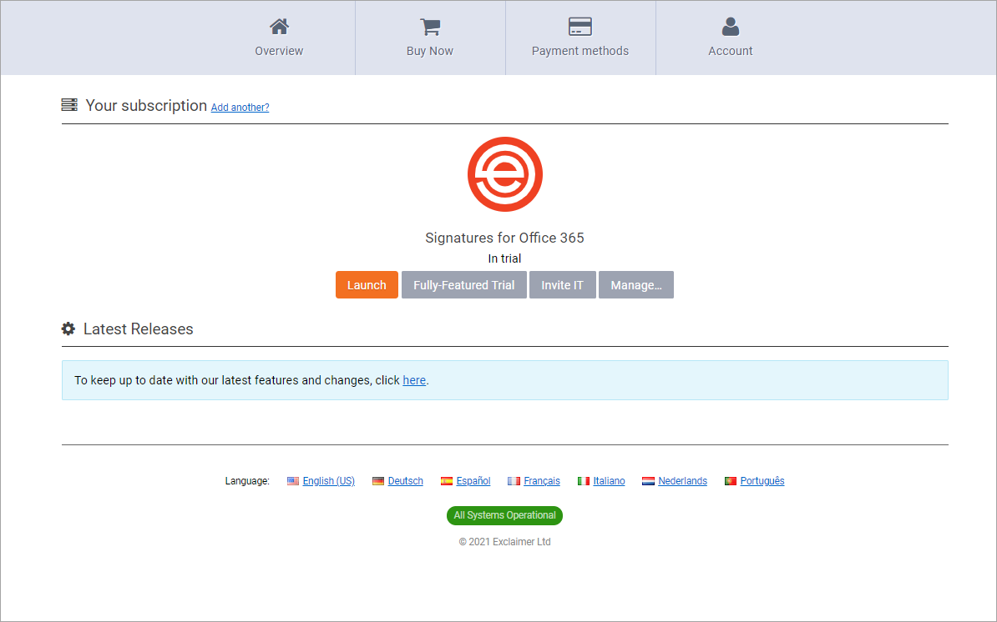Click the Overview house icon
This screenshot has width=997, height=622.
[279, 27]
